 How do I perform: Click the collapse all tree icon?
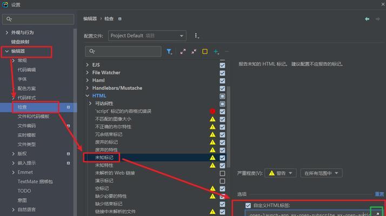194,51
